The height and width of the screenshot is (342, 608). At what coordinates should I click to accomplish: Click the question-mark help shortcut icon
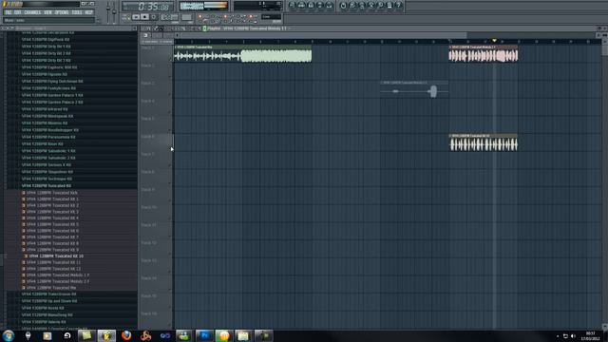pos(399,6)
